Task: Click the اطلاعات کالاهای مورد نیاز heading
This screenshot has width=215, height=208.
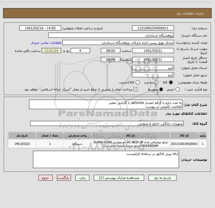Action: [186, 114]
